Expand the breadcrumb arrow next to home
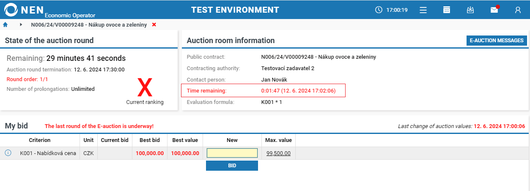 click(x=21, y=25)
